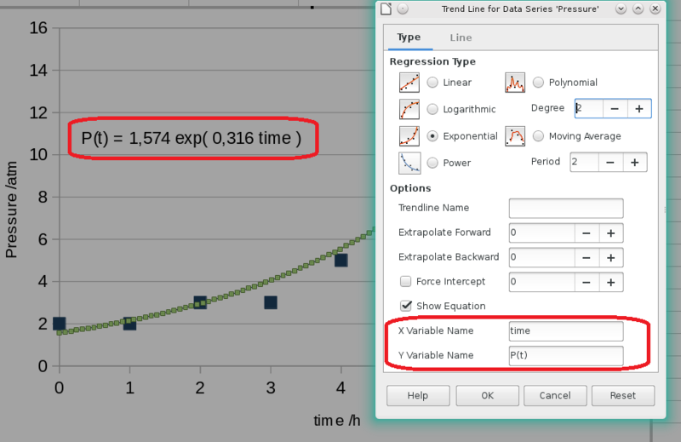Decrease the Moving Average Period with minus
The width and height of the screenshot is (681, 442).
tap(610, 162)
